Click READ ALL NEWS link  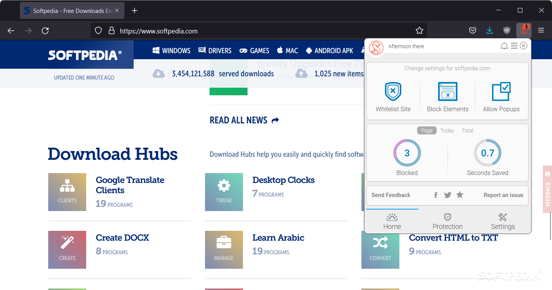pos(244,120)
